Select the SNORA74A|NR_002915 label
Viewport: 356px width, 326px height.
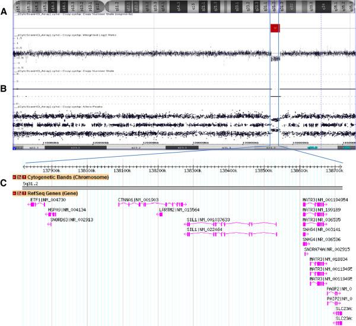point(327,249)
